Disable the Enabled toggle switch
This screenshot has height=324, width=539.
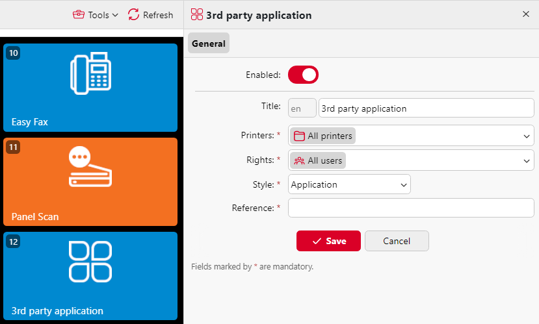[303, 75]
